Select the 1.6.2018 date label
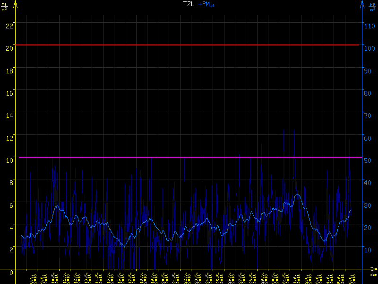 [296, 278]
